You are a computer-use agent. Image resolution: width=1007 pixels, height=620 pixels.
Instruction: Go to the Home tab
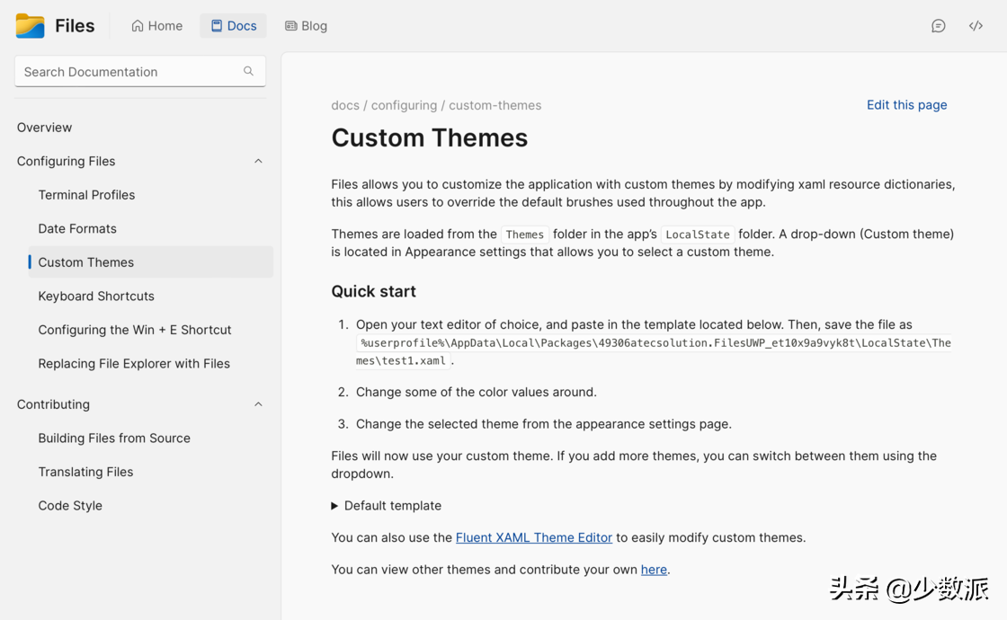point(156,26)
